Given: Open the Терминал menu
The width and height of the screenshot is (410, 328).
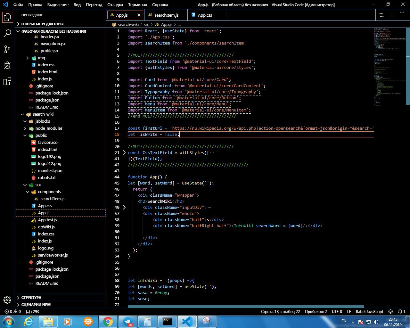Looking at the screenshot, I should (137, 5).
